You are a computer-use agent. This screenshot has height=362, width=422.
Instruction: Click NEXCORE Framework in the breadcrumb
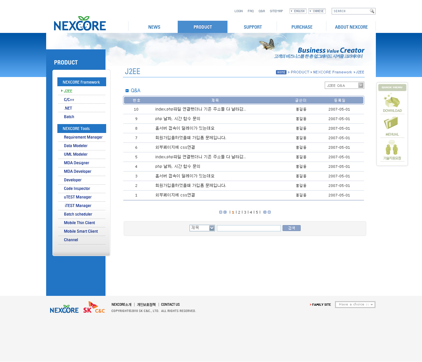tap(333, 72)
